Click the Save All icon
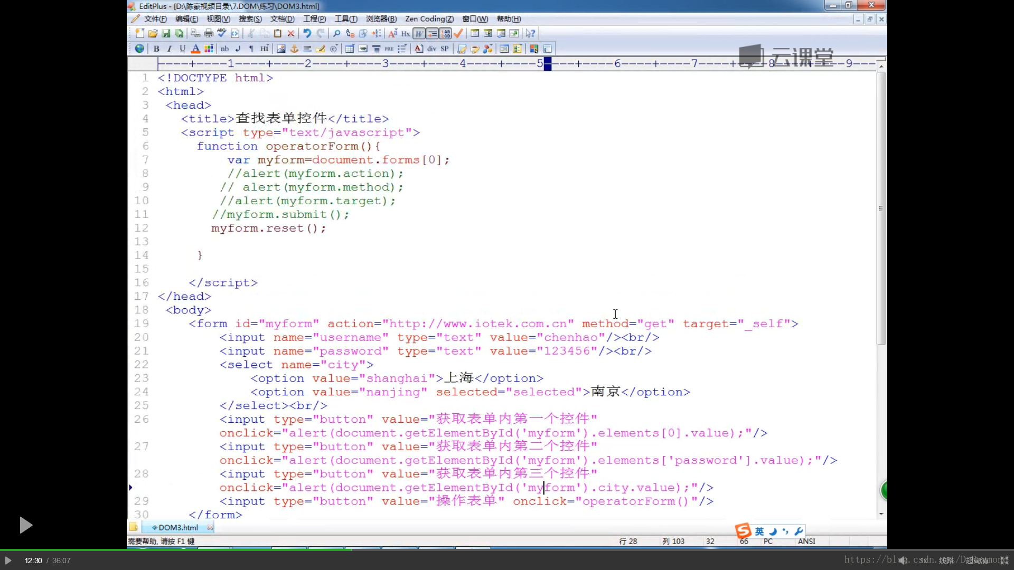This screenshot has height=570, width=1014. pyautogui.click(x=179, y=33)
